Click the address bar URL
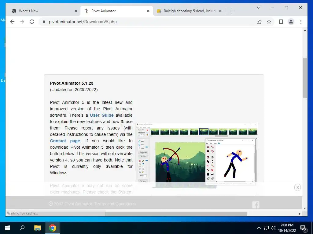 pos(83,22)
